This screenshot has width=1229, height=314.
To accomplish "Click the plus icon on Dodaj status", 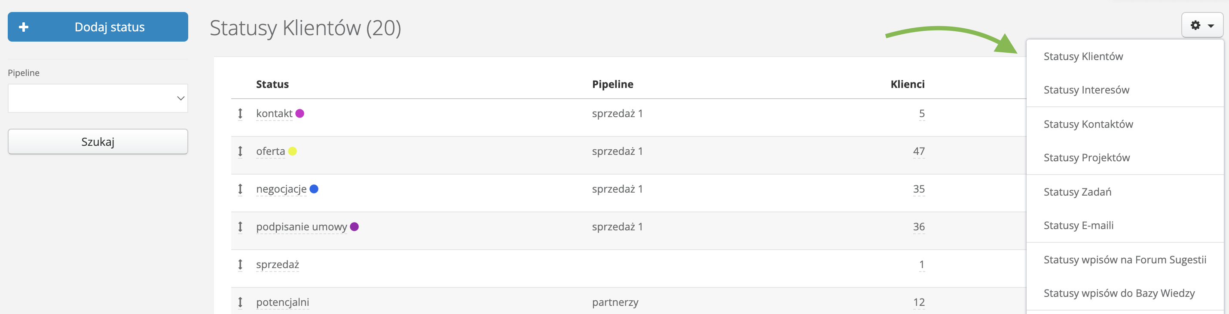I will point(23,27).
